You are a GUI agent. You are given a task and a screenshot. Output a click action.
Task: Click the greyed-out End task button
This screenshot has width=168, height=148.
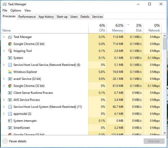coord(154,141)
